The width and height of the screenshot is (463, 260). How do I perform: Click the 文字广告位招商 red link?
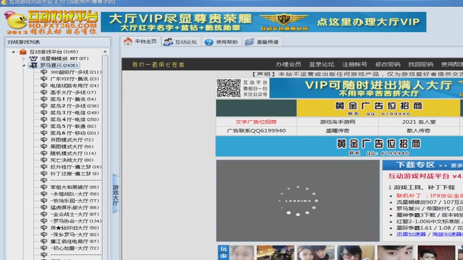pyautogui.click(x=256, y=122)
